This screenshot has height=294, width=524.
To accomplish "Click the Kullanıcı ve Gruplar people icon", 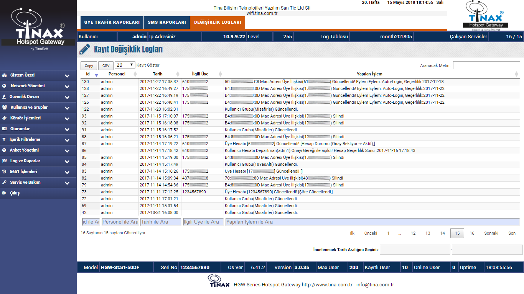I will pyautogui.click(x=4, y=108).
